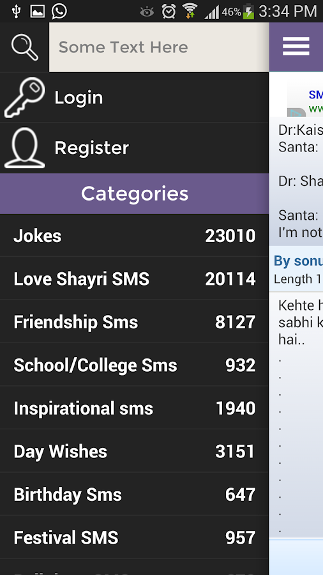The image size is (323, 575).
Task: Select the Love Shayri SMS category
Action: click(x=135, y=279)
